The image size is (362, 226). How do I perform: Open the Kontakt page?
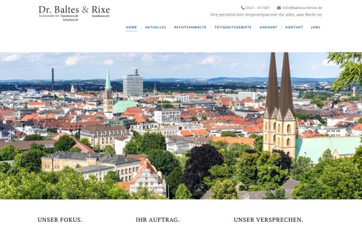(x=294, y=27)
